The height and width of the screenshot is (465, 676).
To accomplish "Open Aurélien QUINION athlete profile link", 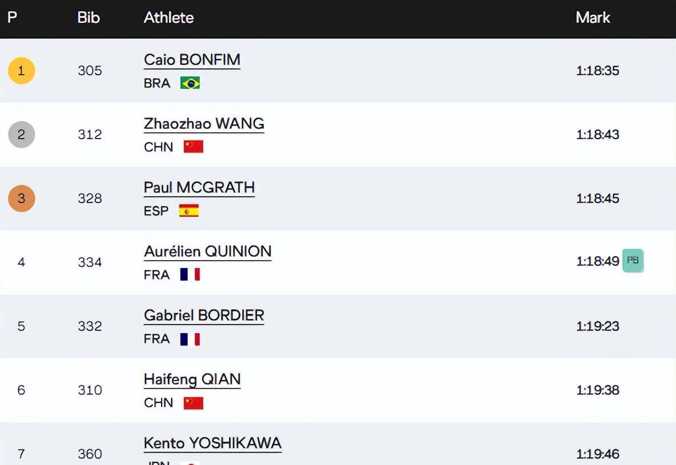I will 207,252.
